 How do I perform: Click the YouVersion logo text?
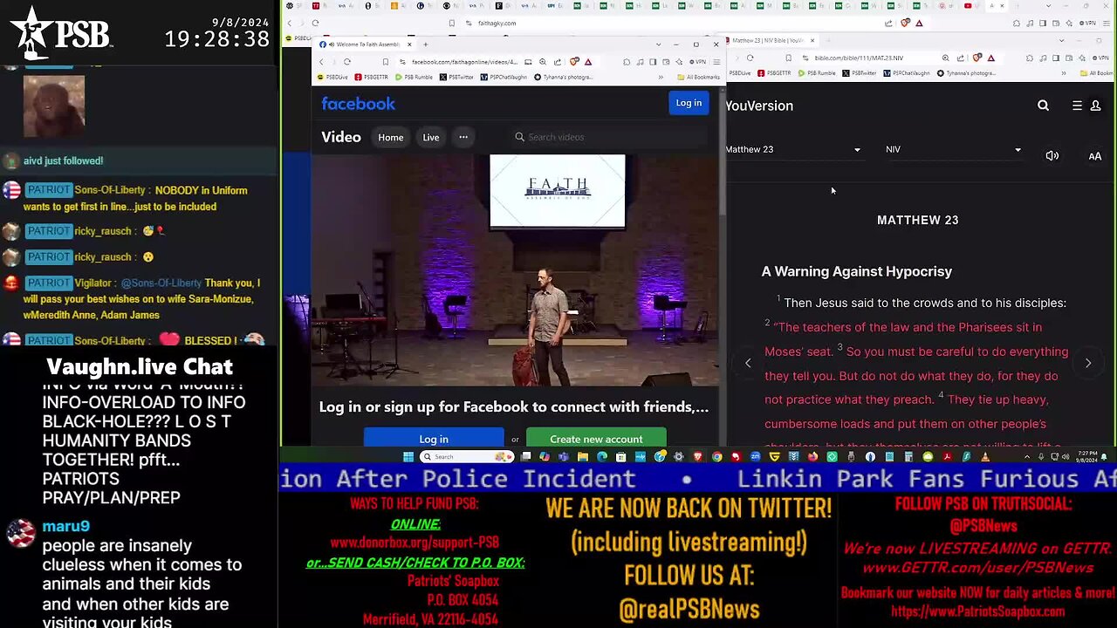pyautogui.click(x=759, y=106)
